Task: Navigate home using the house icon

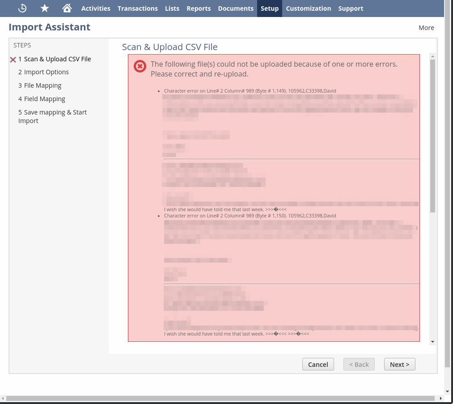Action: (67, 8)
